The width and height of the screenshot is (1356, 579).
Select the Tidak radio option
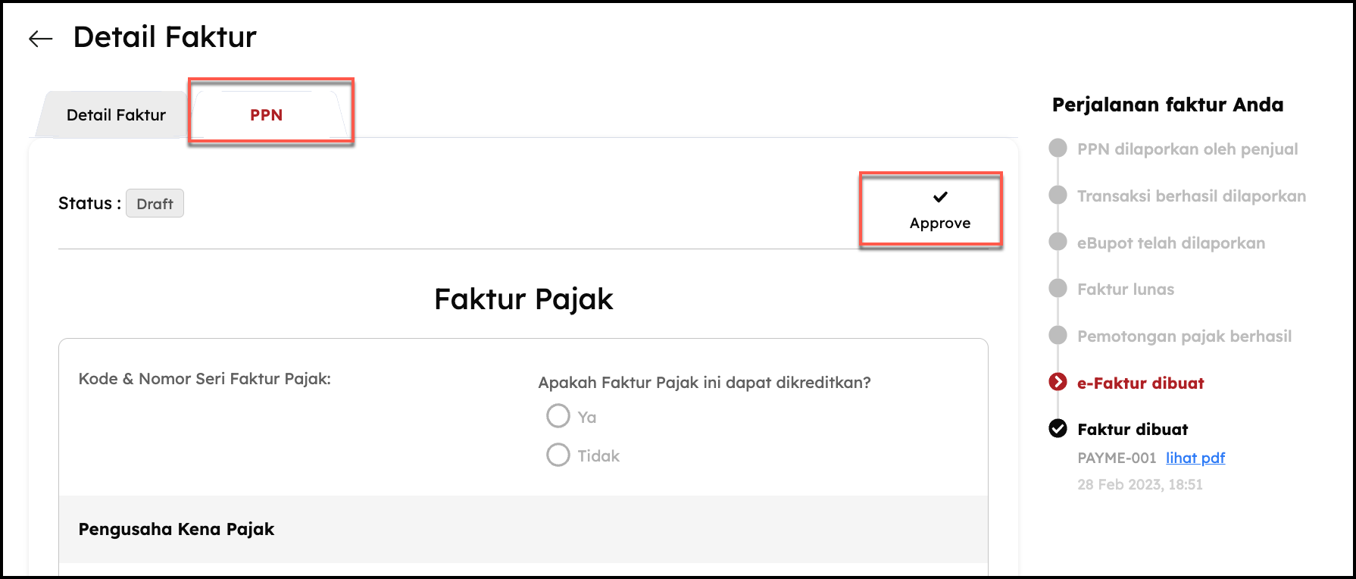pos(558,455)
